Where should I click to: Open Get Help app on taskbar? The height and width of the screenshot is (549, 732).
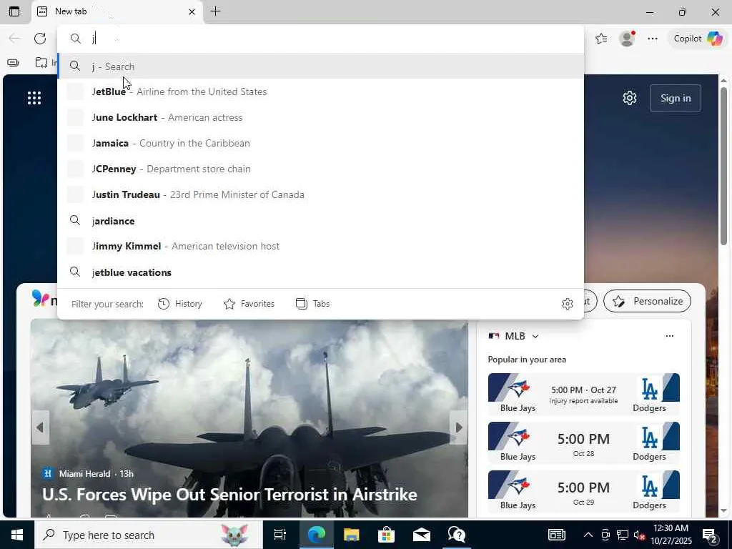pos(457,535)
